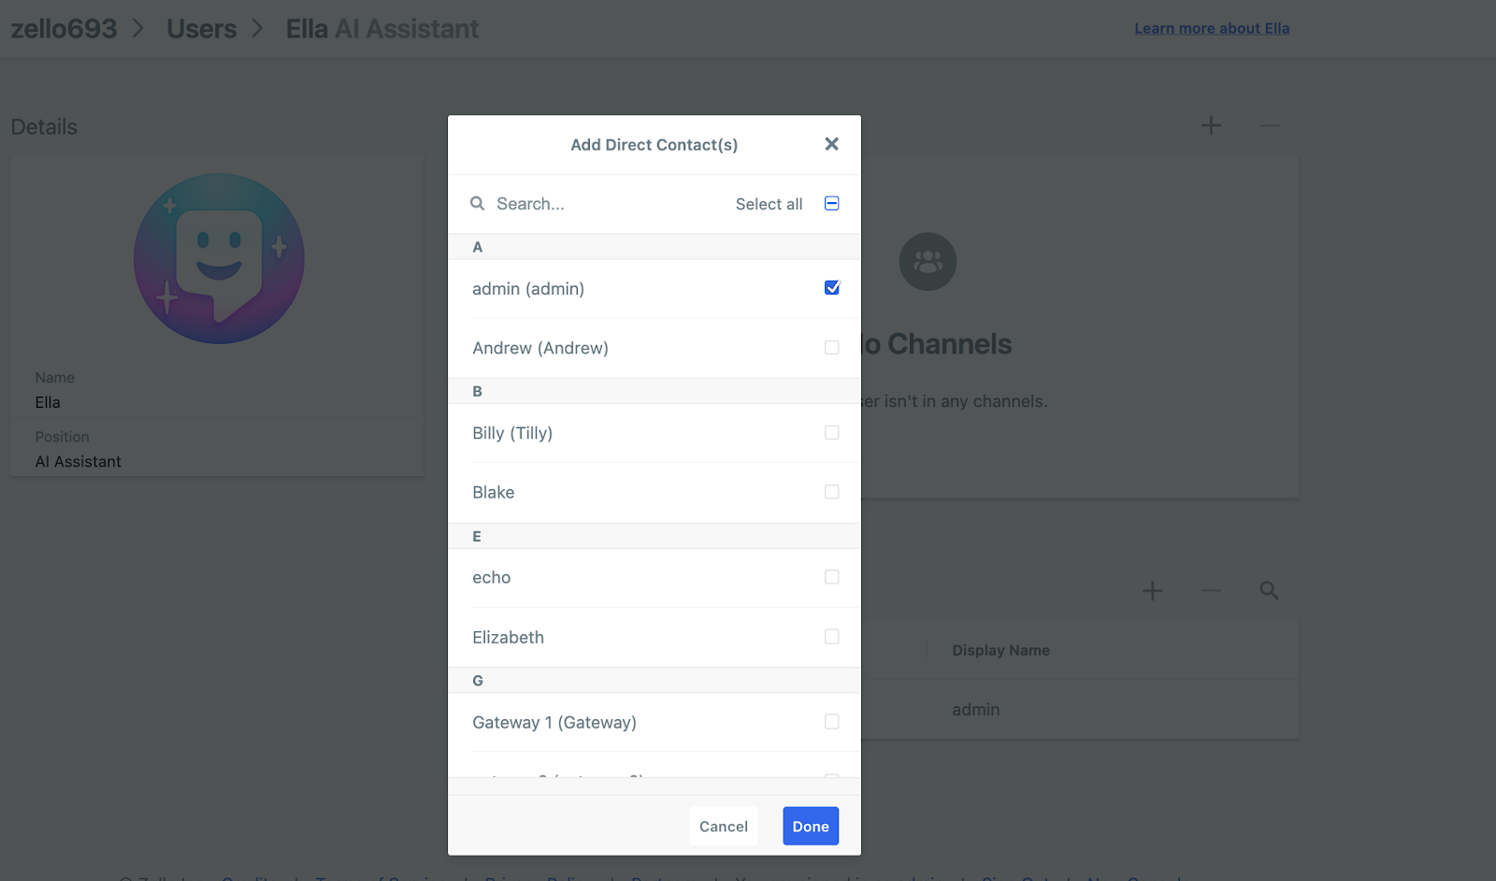Select the Blake contact checkbox
The height and width of the screenshot is (881, 1496).
(x=831, y=492)
